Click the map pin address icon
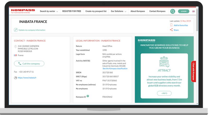209x115 pixels. 16,47
